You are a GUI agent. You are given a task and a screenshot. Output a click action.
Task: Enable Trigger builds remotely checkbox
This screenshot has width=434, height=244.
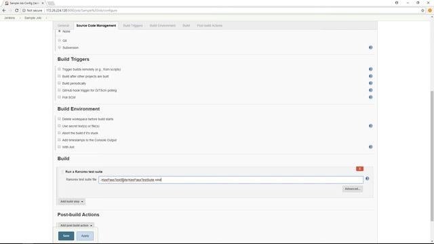59,69
